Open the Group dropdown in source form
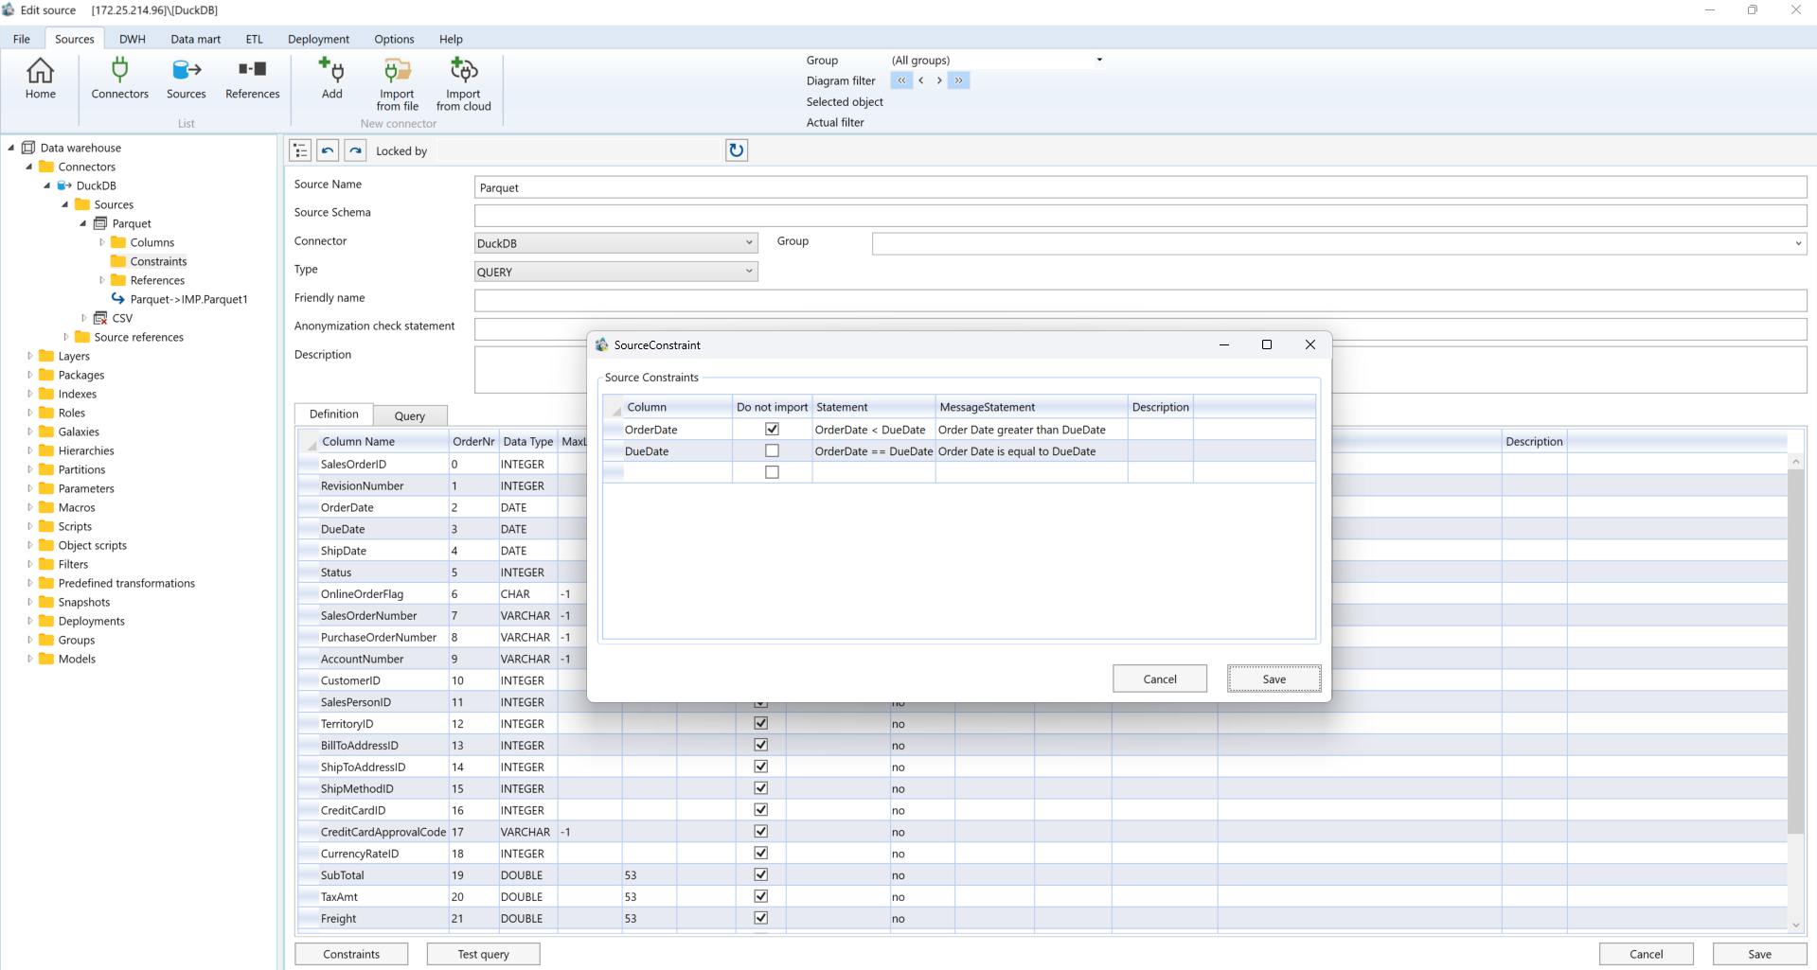The image size is (1817, 970). click(1339, 243)
